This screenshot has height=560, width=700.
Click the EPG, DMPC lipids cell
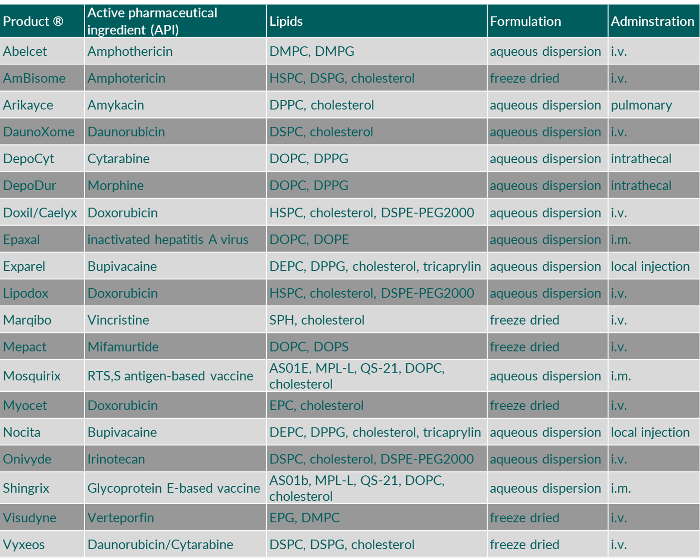pos(305,518)
